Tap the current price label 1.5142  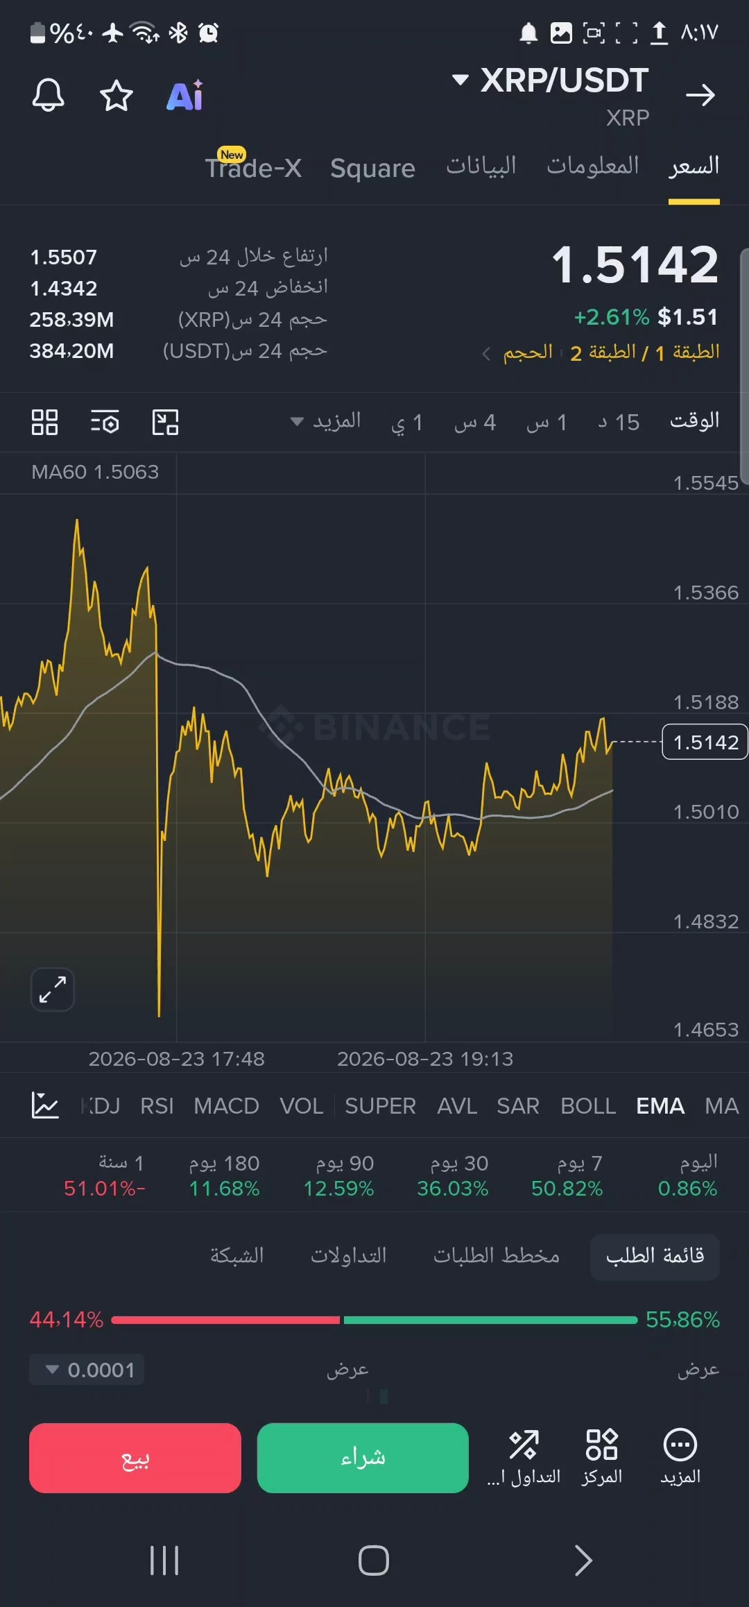(705, 742)
